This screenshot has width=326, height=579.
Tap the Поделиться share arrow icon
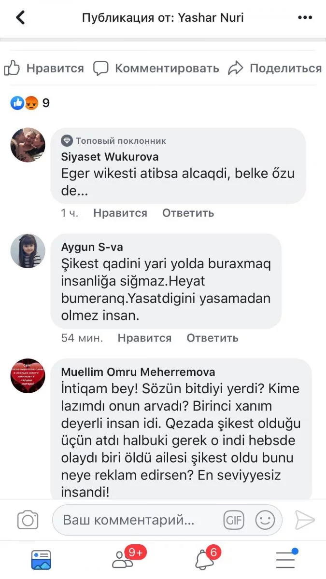pos(235,68)
